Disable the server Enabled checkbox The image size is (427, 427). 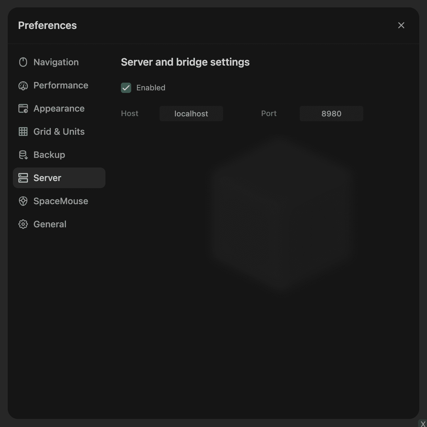tap(126, 88)
